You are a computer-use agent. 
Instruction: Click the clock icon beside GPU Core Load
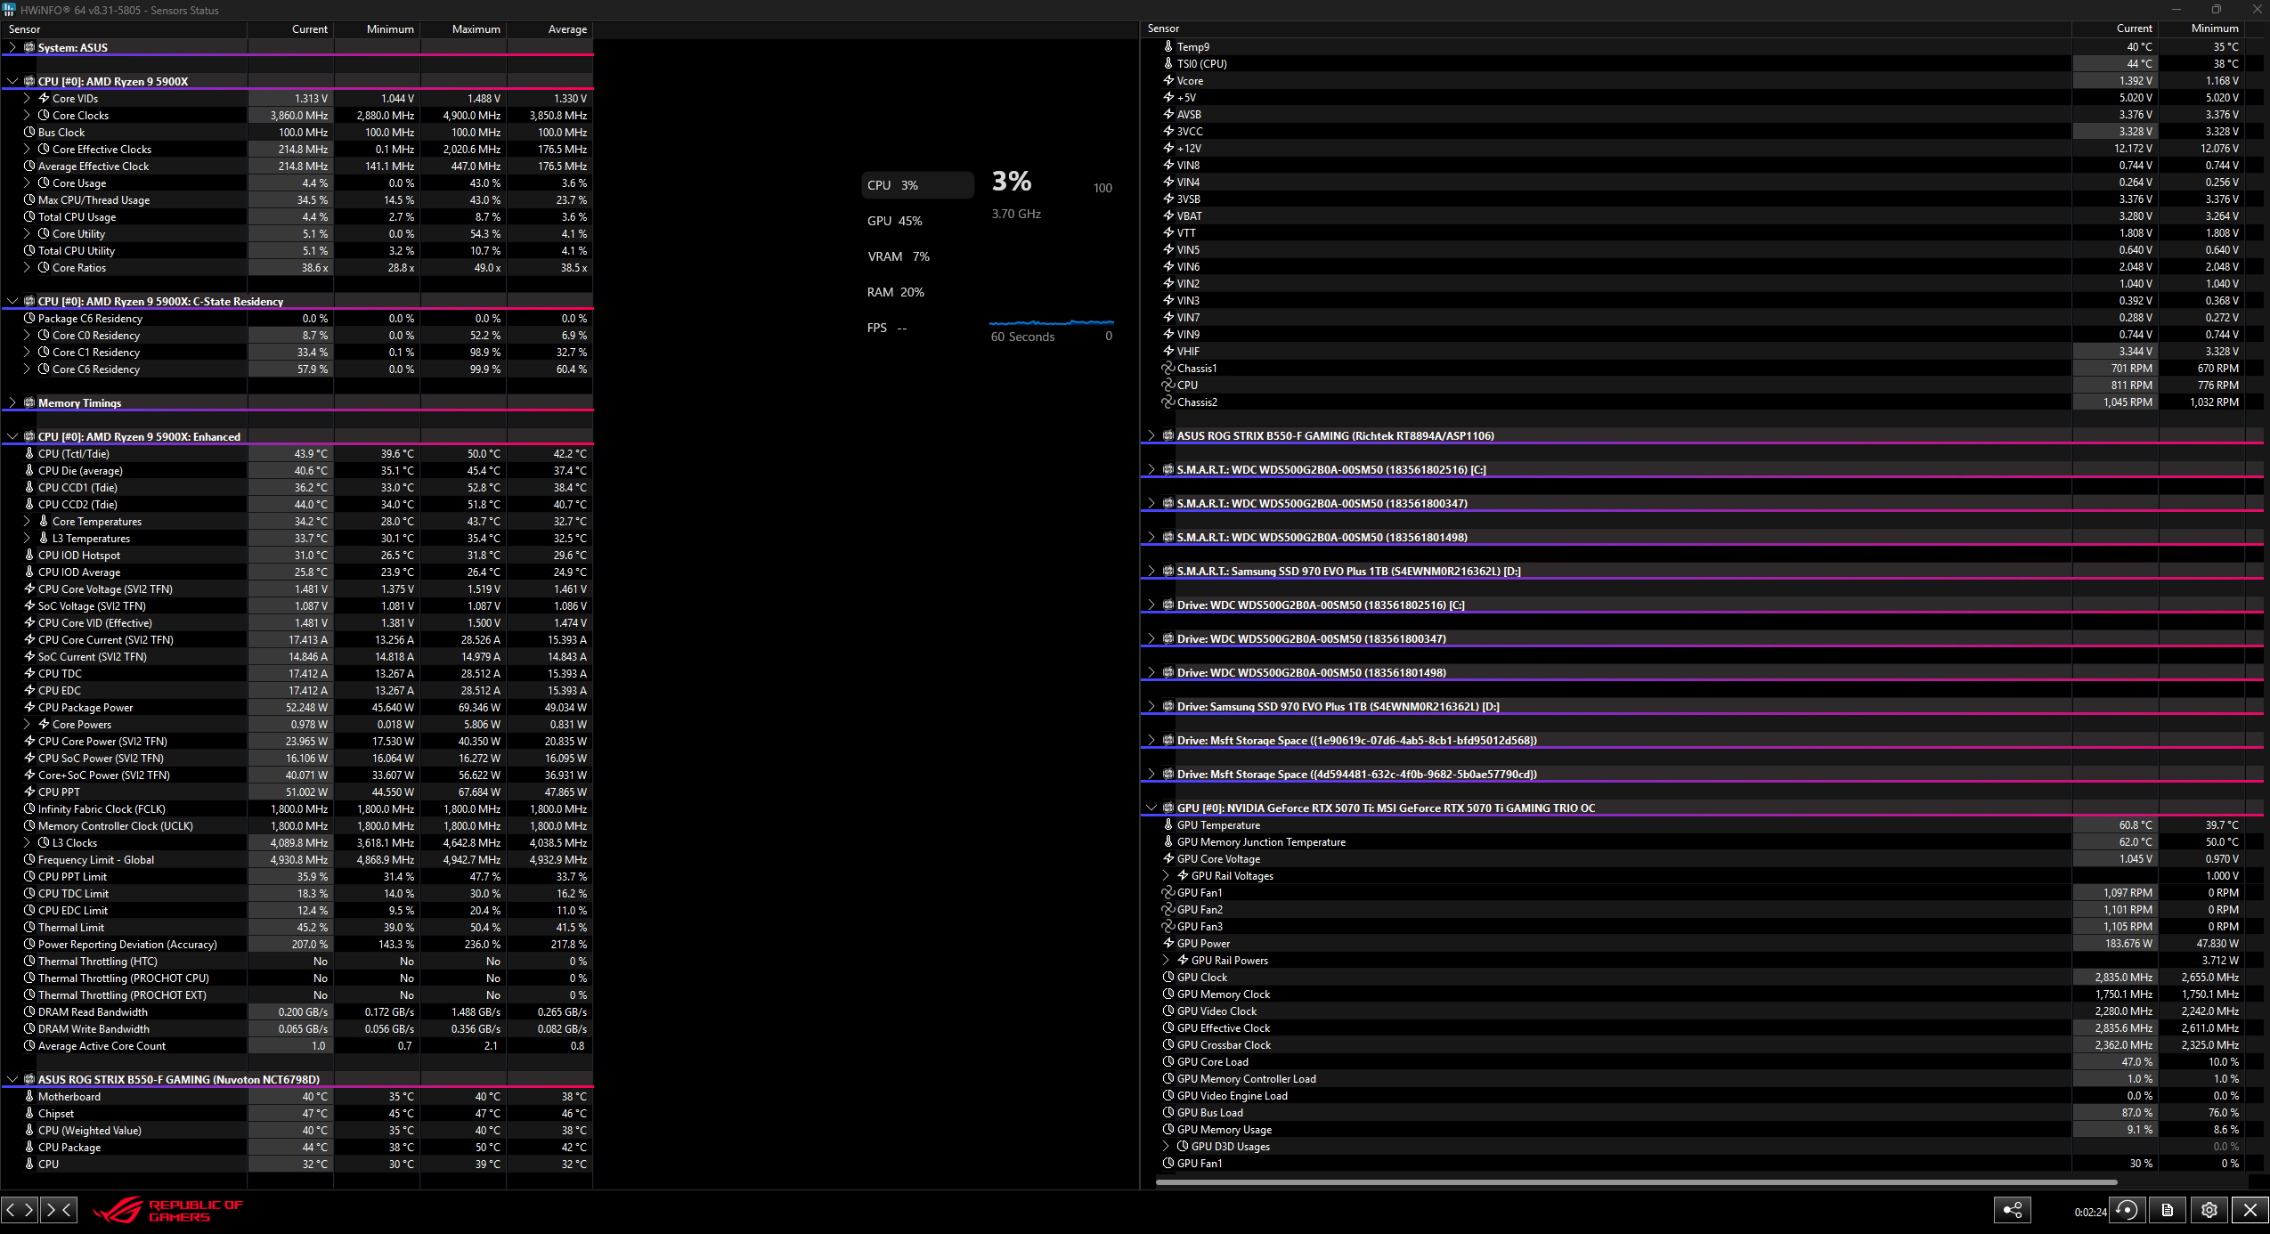click(1168, 1061)
